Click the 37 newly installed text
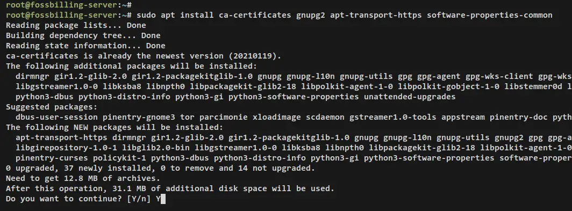The width and height of the screenshot is (572, 211). [110, 169]
